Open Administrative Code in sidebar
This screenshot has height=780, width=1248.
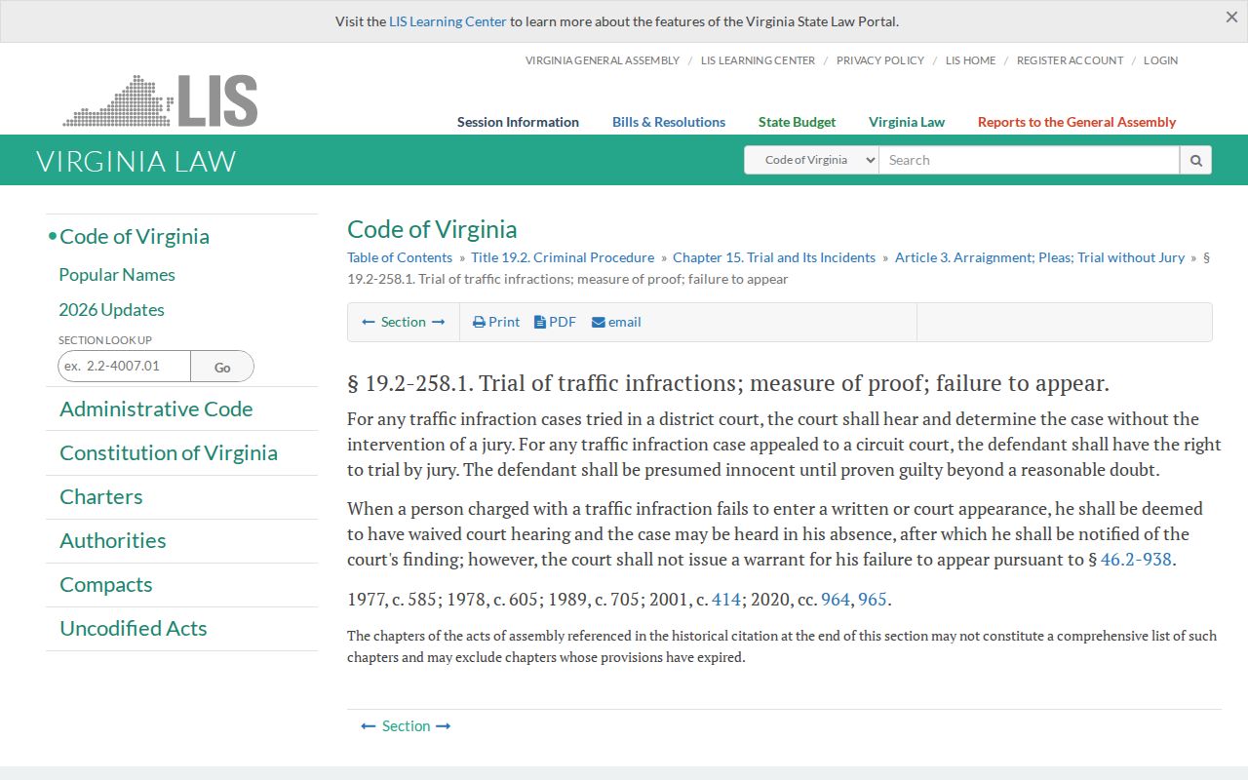tap(156, 409)
